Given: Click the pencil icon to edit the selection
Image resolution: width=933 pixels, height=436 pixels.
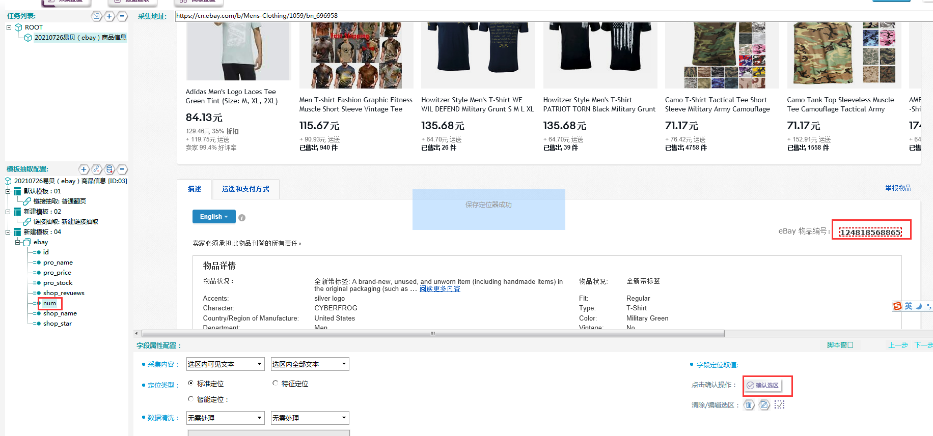Looking at the screenshot, I should point(764,405).
